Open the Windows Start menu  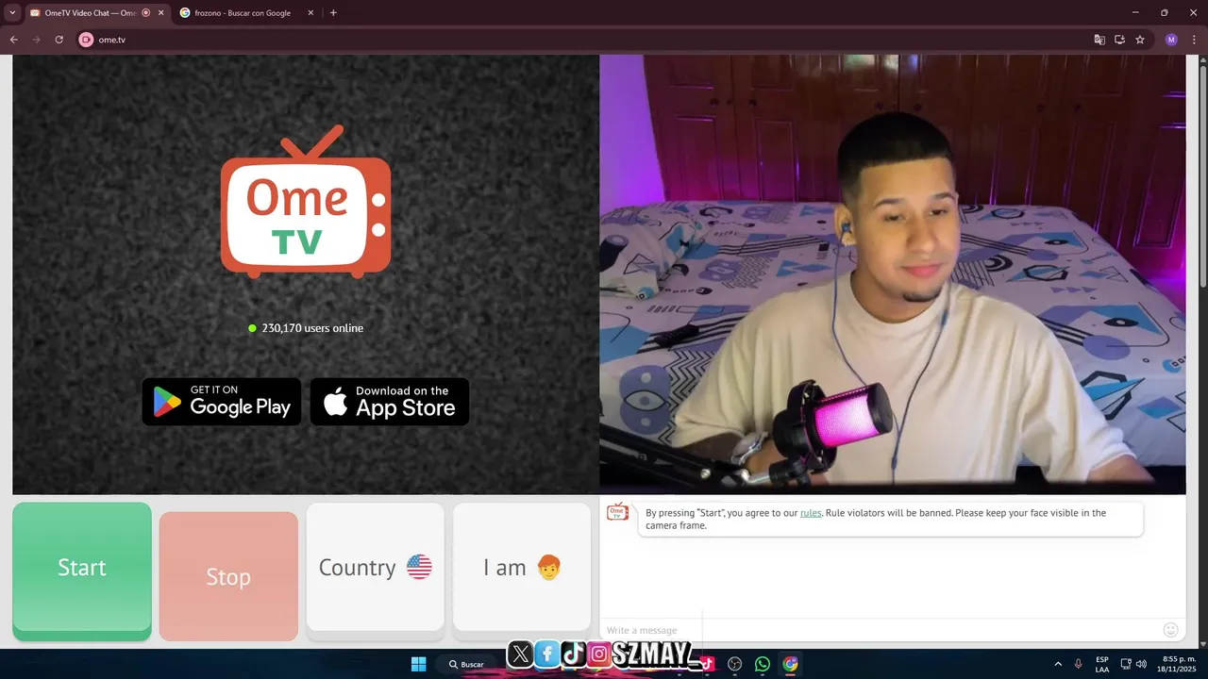[418, 664]
